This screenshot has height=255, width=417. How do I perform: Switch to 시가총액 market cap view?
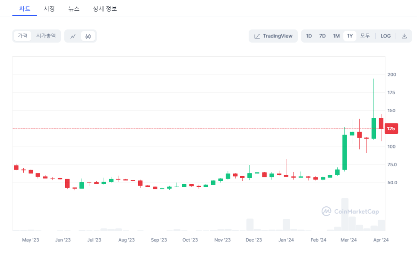46,36
